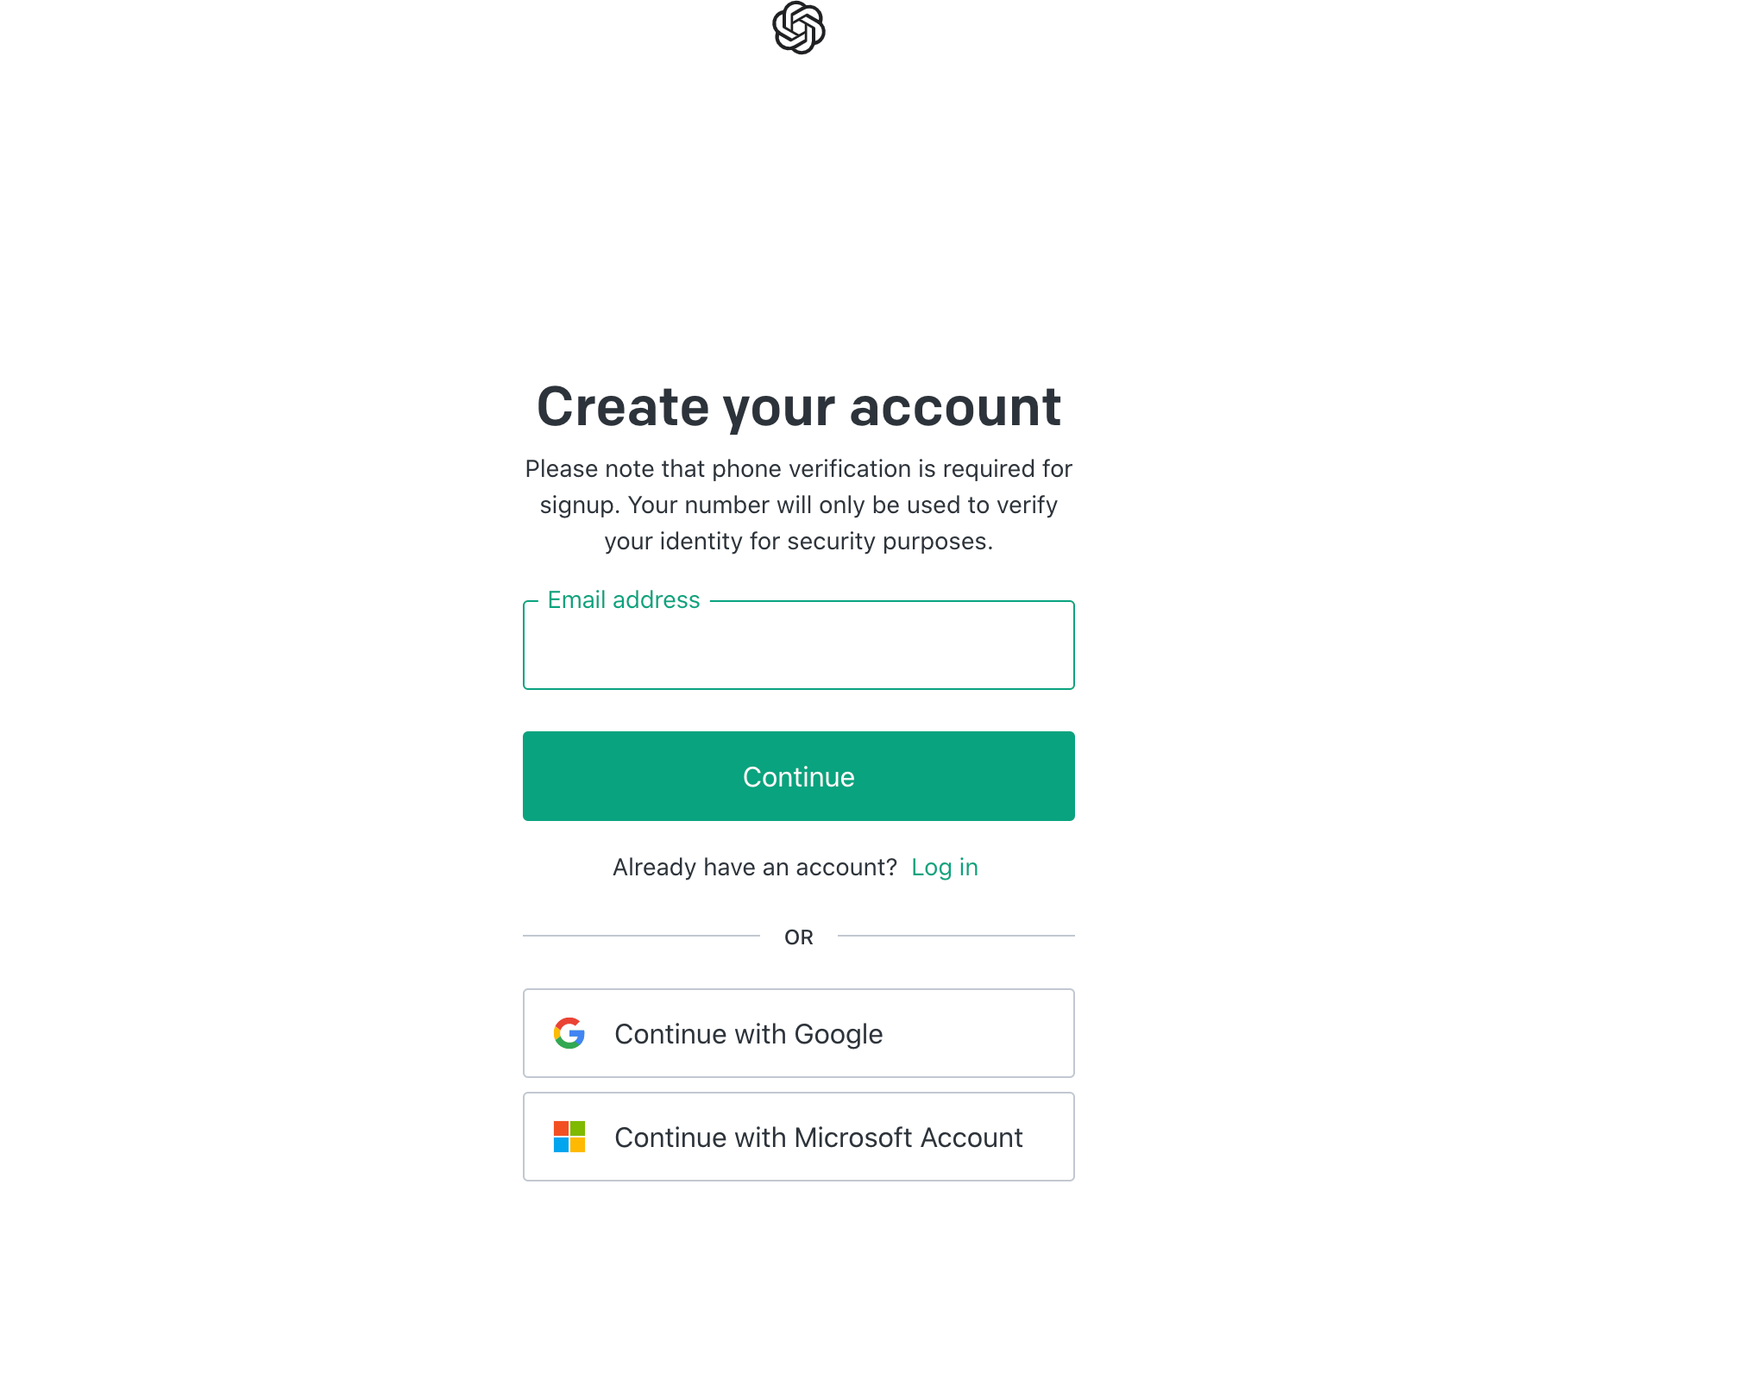1748x1385 pixels.
Task: Click the line your identity for security purposes
Action: point(798,541)
